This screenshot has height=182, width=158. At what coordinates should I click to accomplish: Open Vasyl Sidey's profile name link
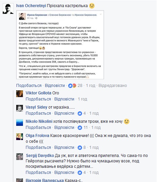36,107
